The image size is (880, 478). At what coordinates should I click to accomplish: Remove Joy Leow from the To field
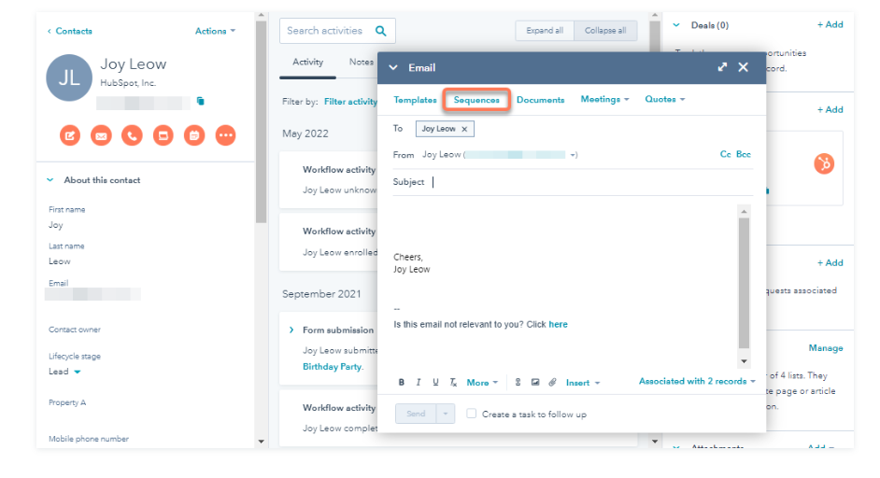(x=464, y=129)
